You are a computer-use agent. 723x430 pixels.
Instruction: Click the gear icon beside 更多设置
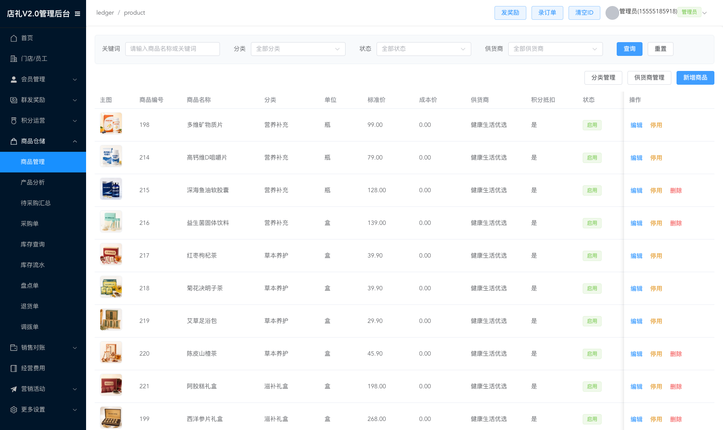tap(14, 409)
